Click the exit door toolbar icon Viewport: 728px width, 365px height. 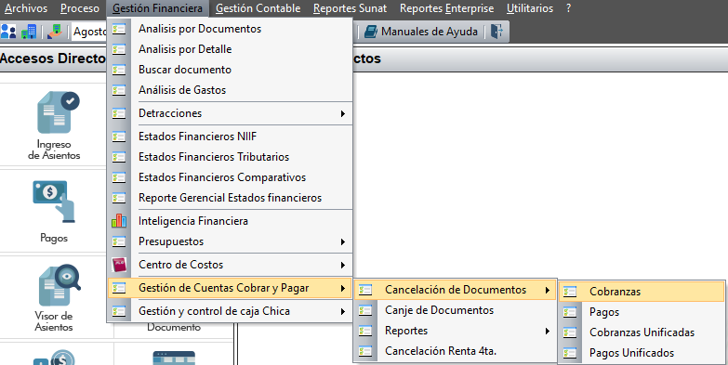[496, 32]
